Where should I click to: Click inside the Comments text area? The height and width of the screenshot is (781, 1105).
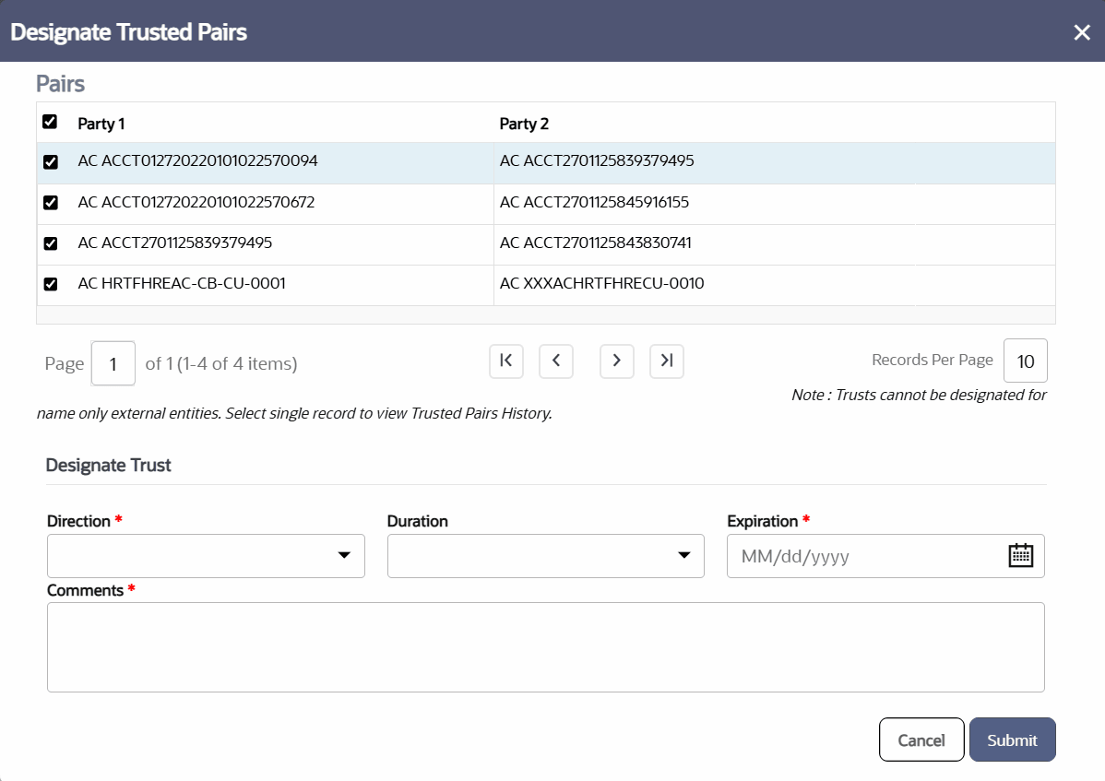(x=545, y=645)
